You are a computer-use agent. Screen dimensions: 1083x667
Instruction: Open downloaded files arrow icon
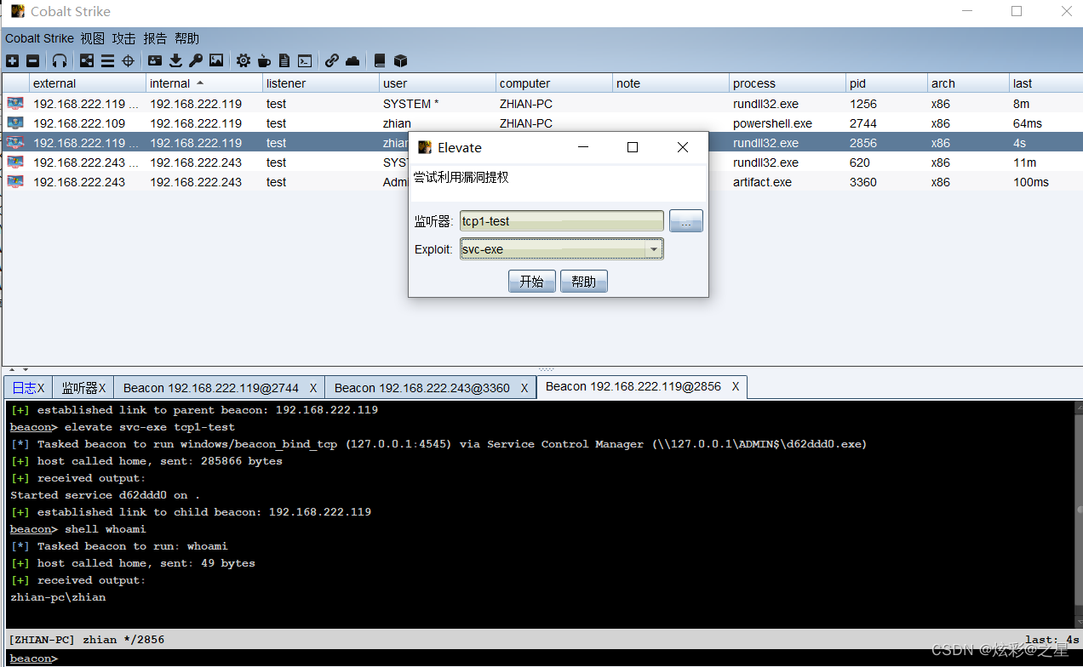(175, 60)
